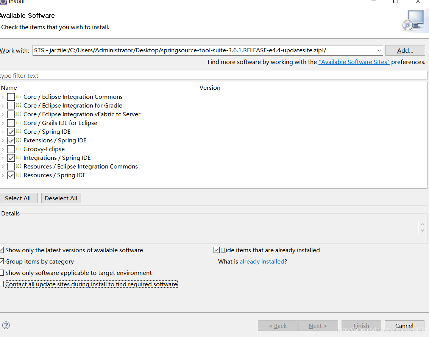Click the help question mark icon
Viewport: 429px width, 337px height.
[6, 325]
